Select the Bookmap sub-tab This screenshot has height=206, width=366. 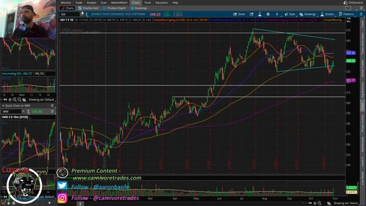pyautogui.click(x=139, y=8)
